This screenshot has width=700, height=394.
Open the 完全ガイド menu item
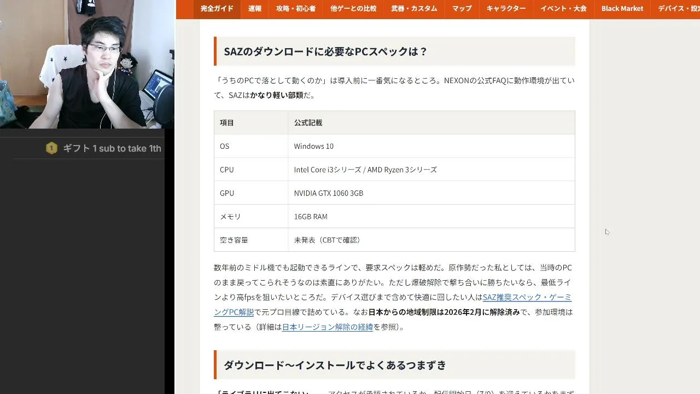pos(217,9)
